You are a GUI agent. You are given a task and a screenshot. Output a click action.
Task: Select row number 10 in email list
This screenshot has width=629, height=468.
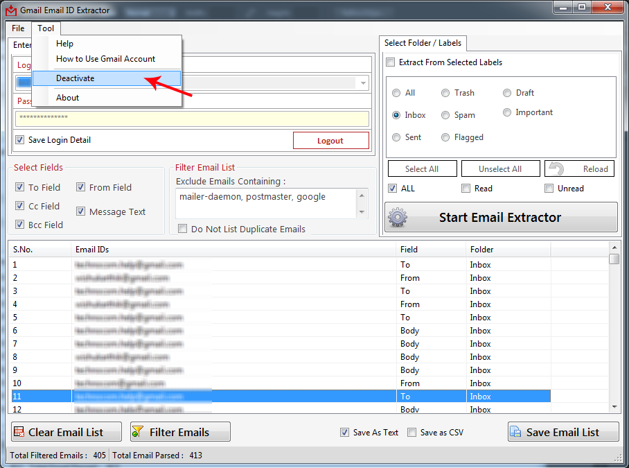[281, 383]
